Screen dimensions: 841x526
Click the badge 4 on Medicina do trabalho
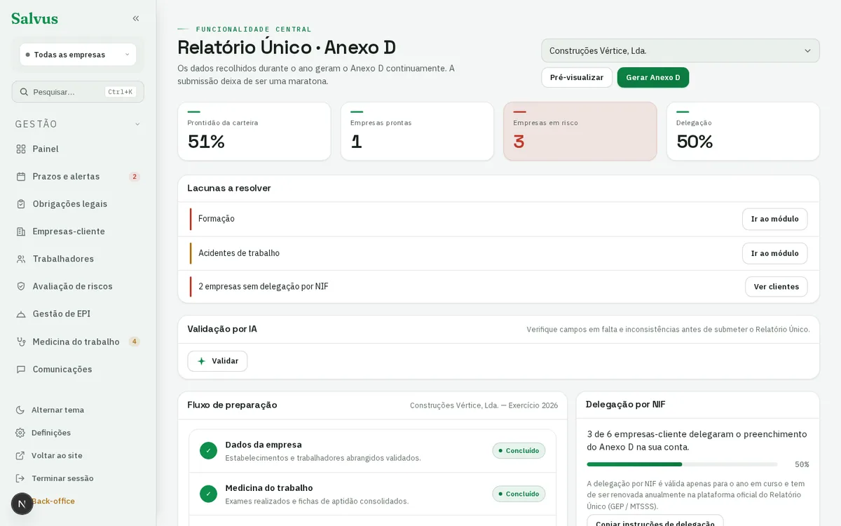point(135,342)
